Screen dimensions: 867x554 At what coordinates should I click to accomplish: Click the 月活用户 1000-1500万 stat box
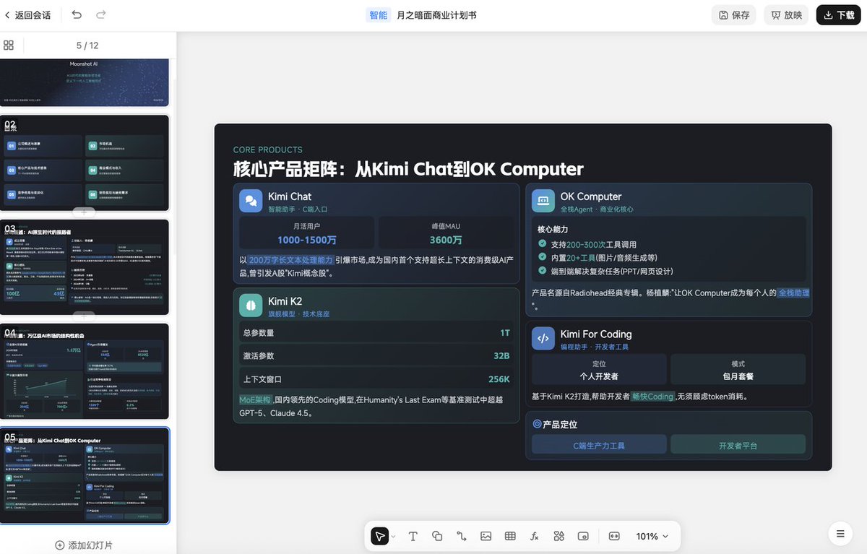[307, 233]
